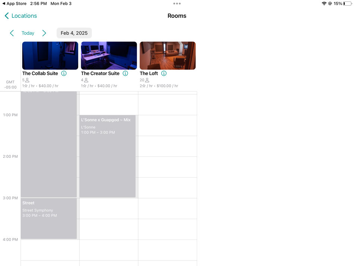
Task: Tap the 4:00 PM time label
Action: coord(10,240)
